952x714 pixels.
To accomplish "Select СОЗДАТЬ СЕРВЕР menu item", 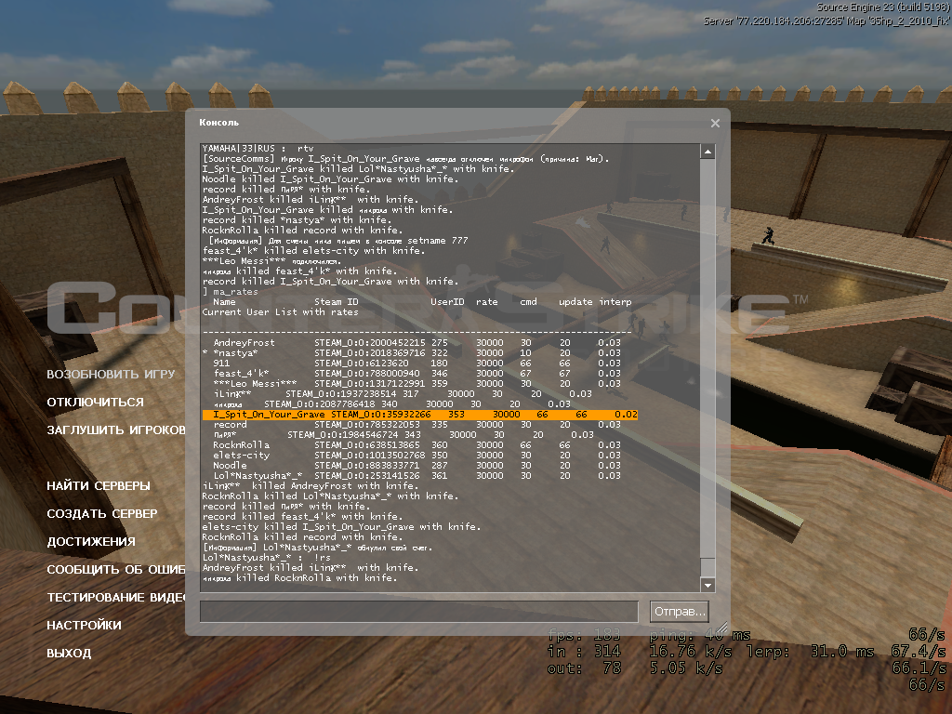I will tap(102, 513).
